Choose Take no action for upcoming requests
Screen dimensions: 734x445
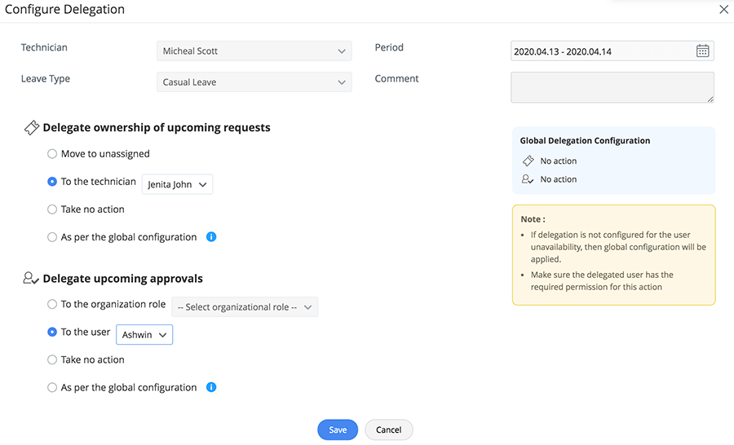pos(52,209)
